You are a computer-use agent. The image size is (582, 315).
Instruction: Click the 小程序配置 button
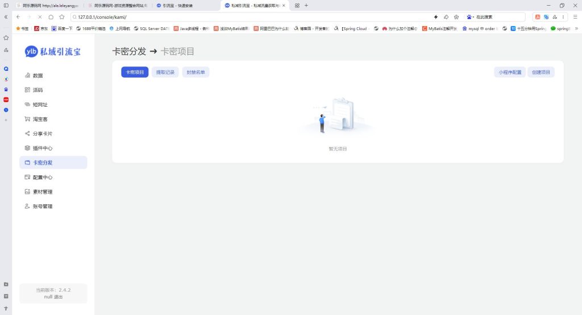click(x=510, y=72)
